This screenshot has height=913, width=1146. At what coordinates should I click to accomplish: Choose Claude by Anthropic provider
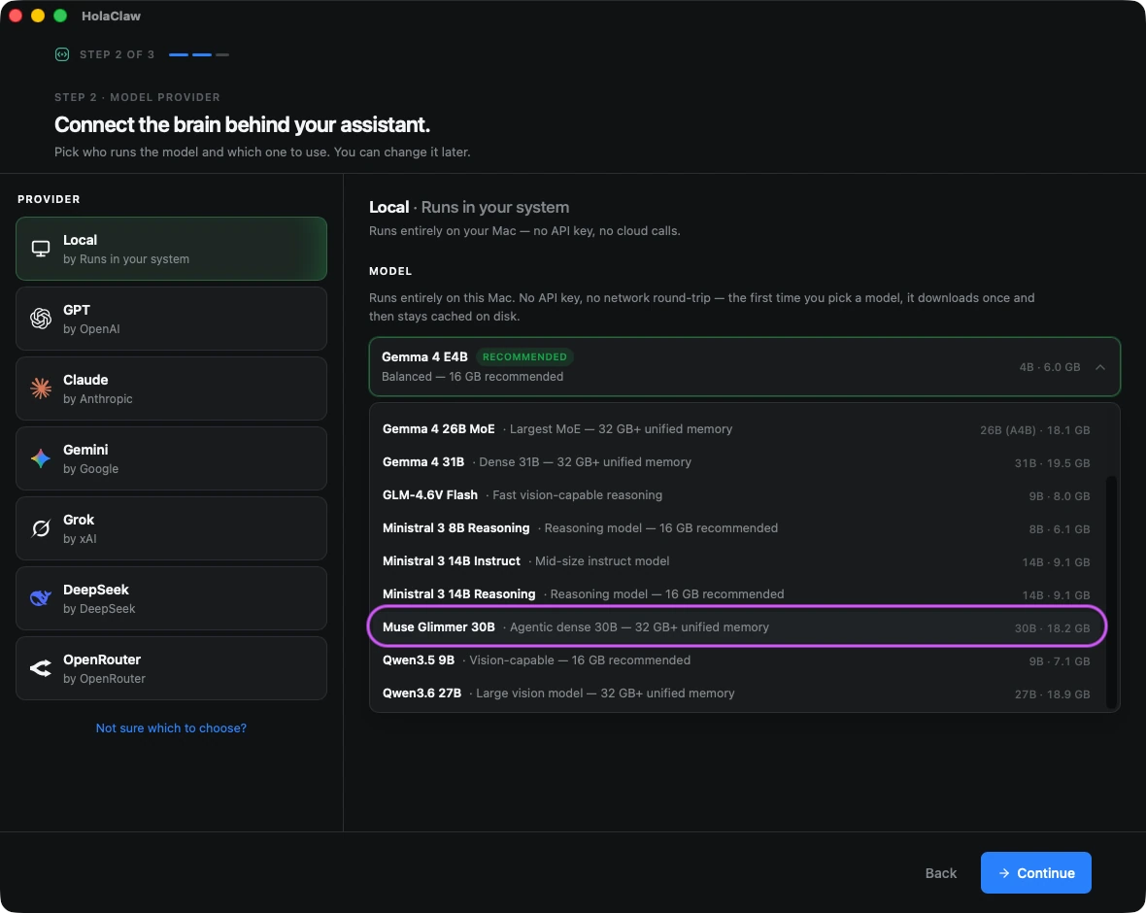(171, 389)
